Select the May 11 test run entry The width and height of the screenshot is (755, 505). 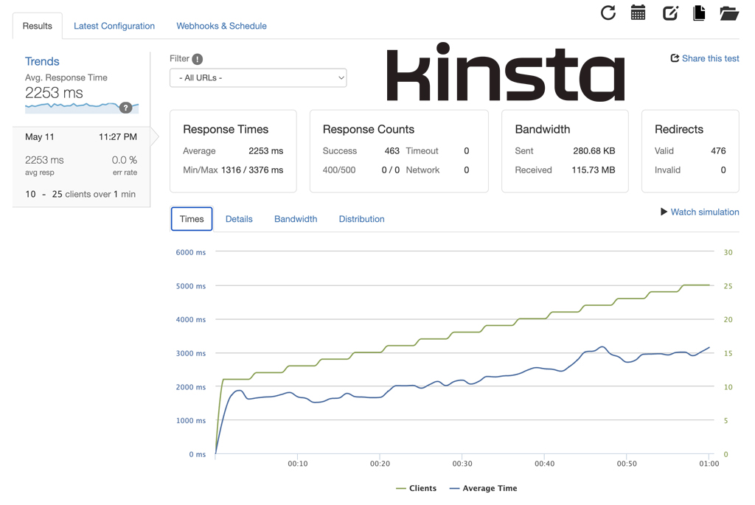pos(81,167)
